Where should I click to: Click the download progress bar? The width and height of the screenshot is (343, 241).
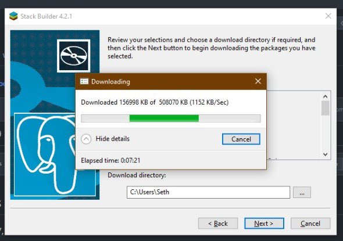pos(171,118)
